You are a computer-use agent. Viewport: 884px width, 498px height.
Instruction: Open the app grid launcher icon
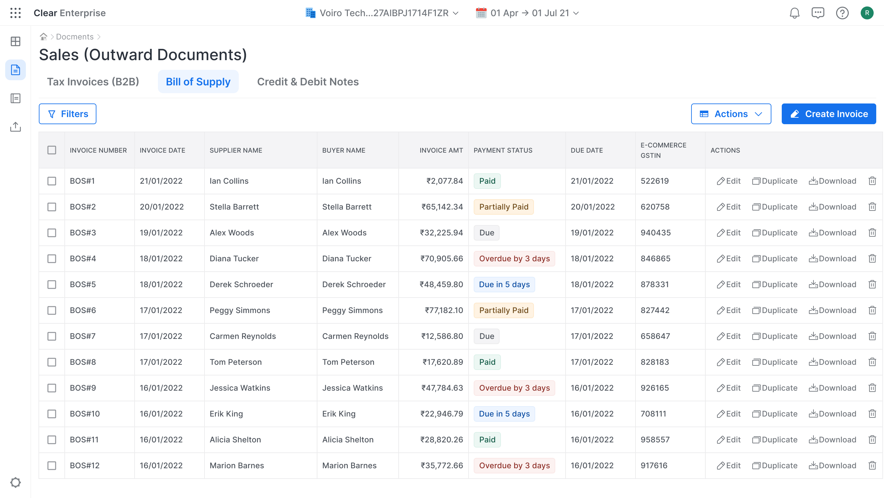pyautogui.click(x=16, y=13)
